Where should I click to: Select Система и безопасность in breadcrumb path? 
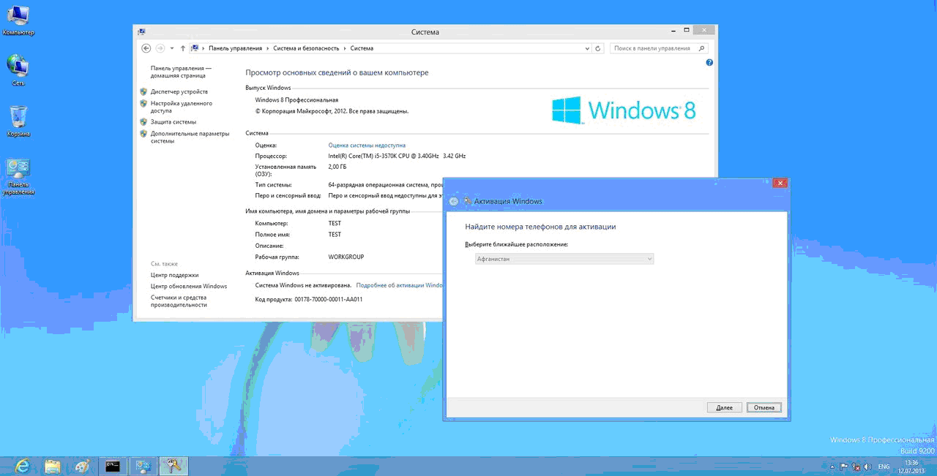(306, 48)
